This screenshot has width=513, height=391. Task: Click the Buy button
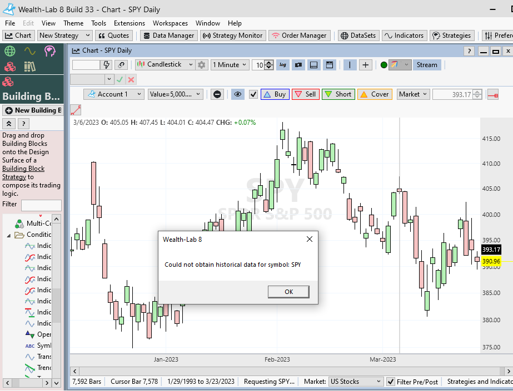[275, 94]
